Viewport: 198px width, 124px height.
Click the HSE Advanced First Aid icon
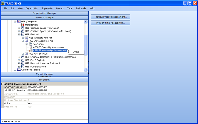click(x=27, y=41)
